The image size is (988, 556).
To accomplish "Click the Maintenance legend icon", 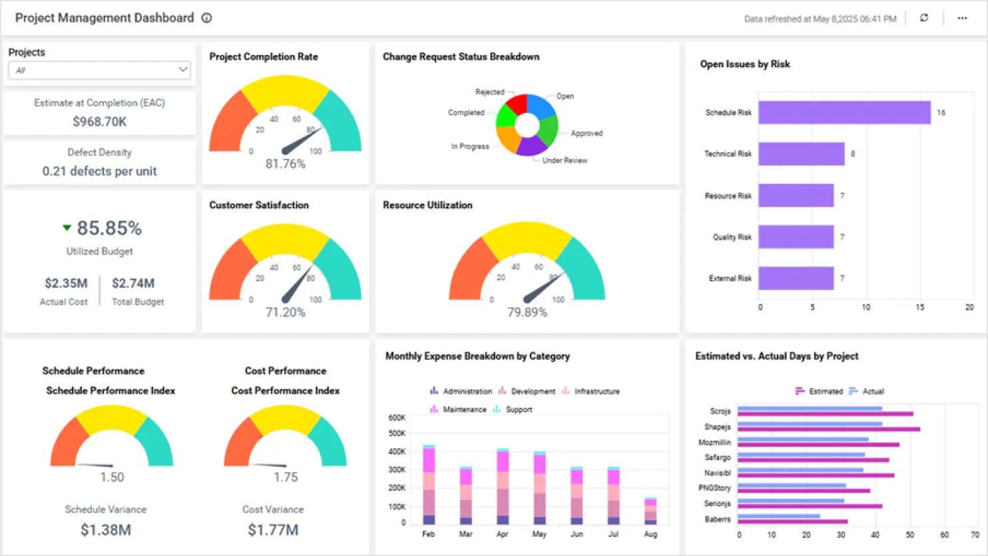I will coord(435,409).
